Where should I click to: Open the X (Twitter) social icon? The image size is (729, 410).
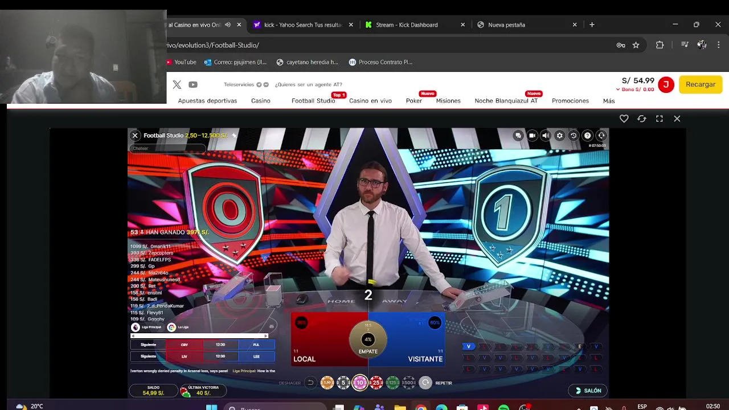coord(177,85)
